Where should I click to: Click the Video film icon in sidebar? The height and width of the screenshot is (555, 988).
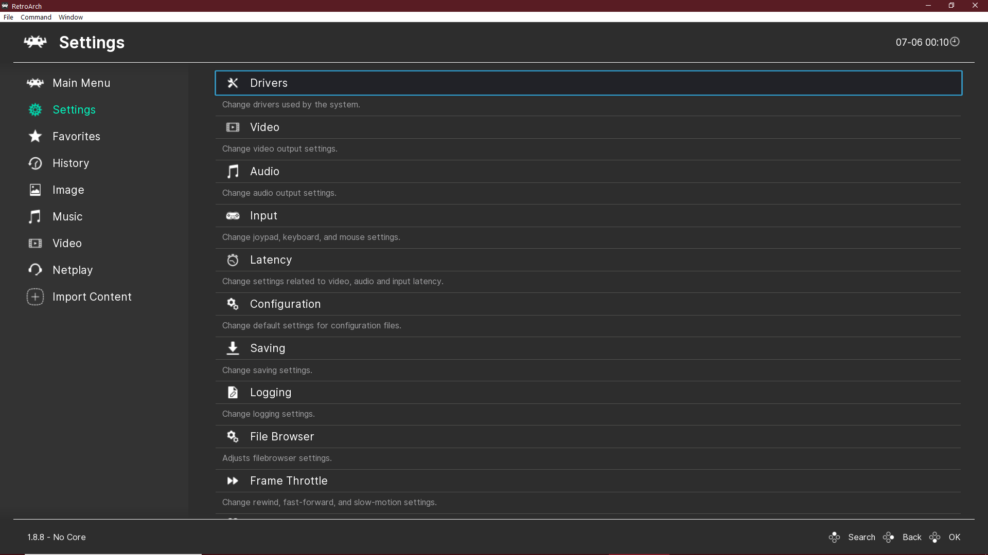tap(35, 243)
